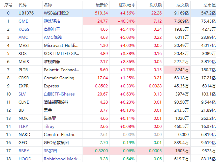
Task: Click GEO's -0.19% change value
Action: (x=128, y=143)
